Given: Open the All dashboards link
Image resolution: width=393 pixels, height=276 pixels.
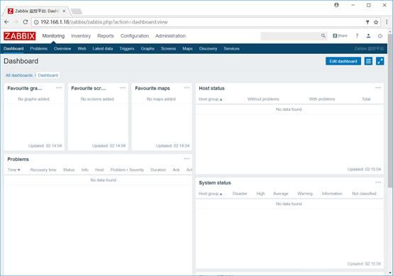Looking at the screenshot, I should click(x=19, y=75).
